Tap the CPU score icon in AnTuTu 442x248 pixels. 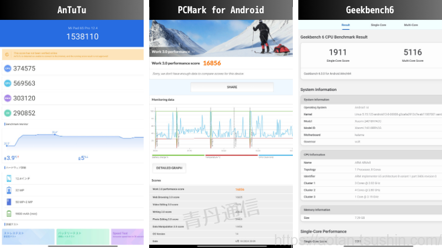(8, 68)
